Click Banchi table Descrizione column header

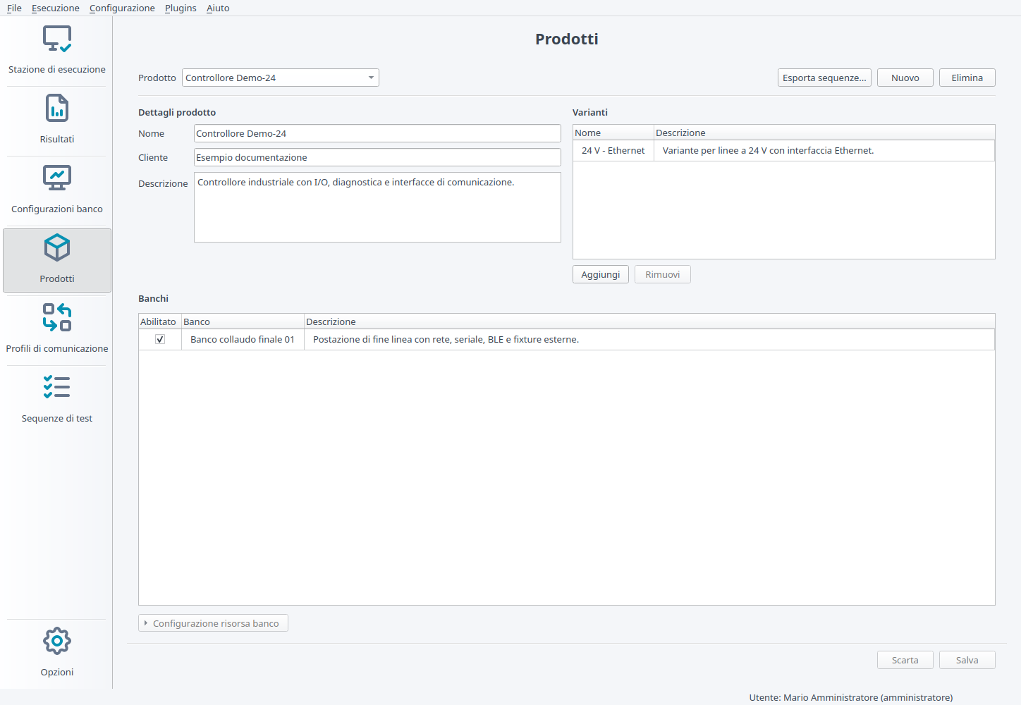pyautogui.click(x=649, y=321)
